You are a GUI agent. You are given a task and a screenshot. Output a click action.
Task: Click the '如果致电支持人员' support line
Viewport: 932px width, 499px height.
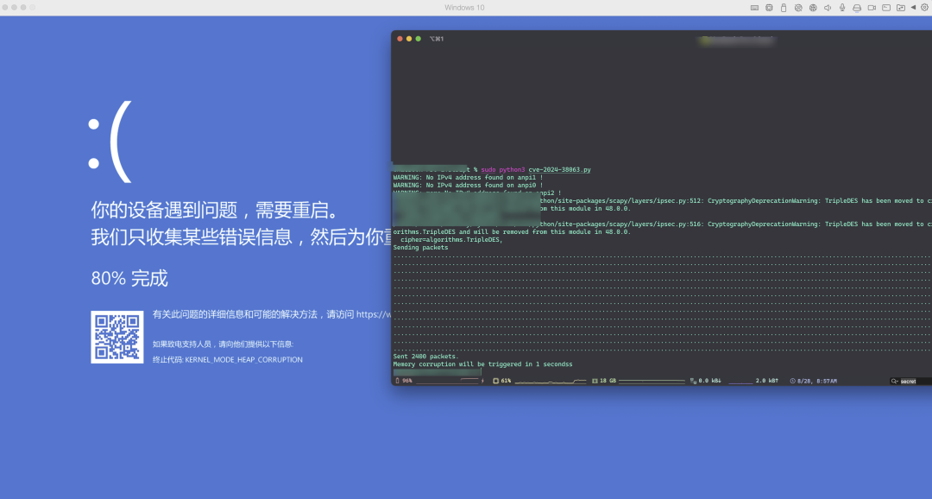223,344
